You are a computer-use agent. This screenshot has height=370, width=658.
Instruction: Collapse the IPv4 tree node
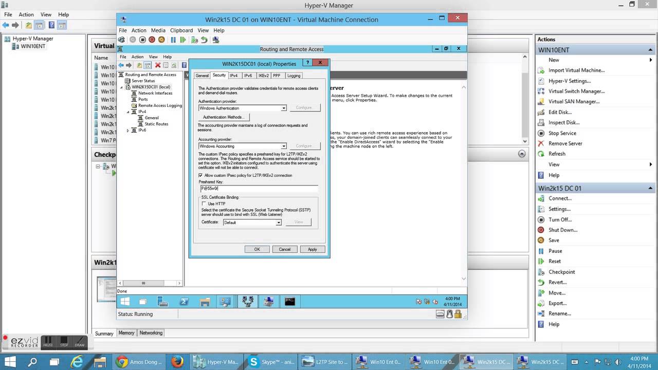point(129,112)
